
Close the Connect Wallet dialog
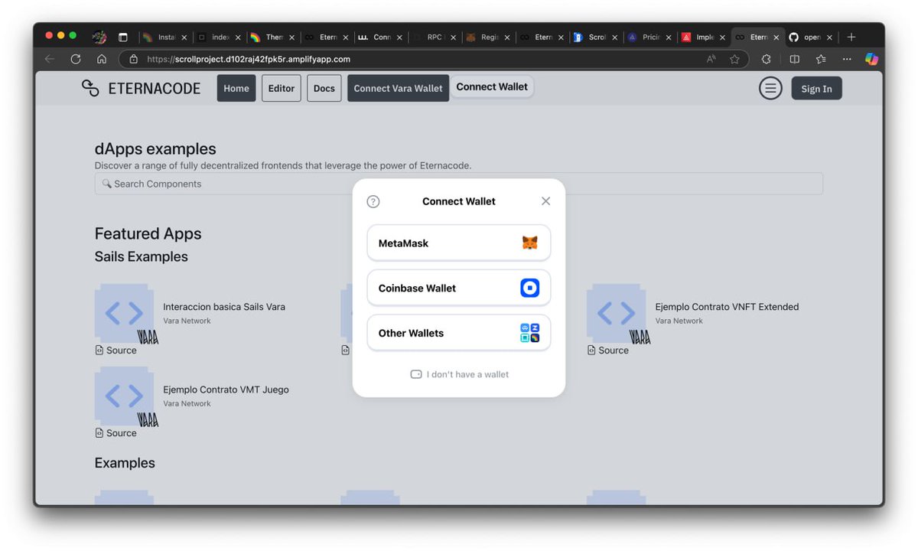[x=545, y=201]
